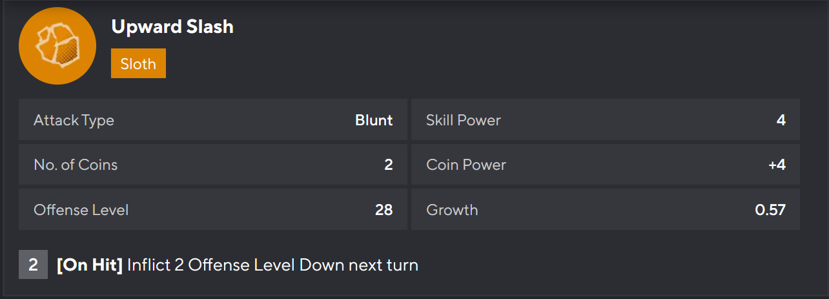The height and width of the screenshot is (299, 829).
Task: Select the Growth value 0.57
Action: coord(770,210)
